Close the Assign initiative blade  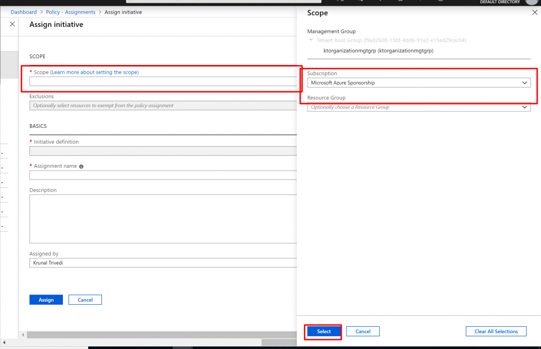12,24
